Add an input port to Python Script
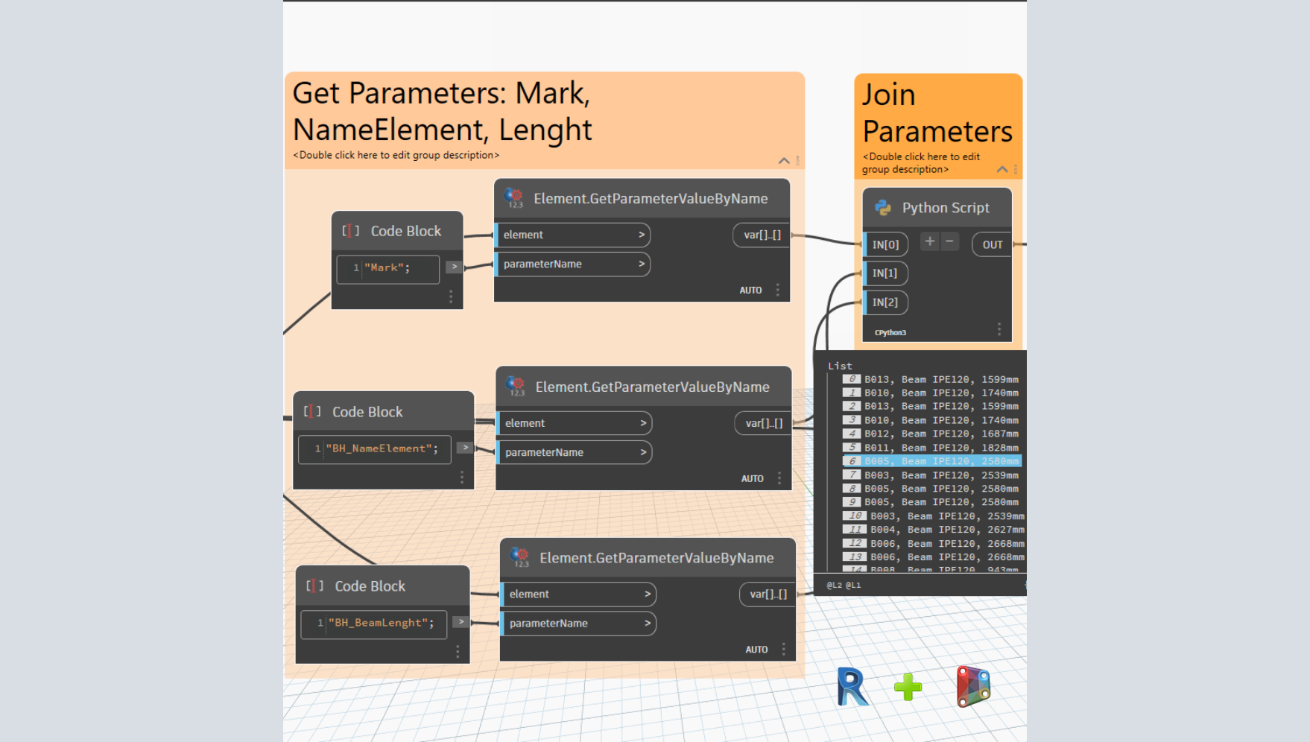This screenshot has height=742, width=1310. 929,241
